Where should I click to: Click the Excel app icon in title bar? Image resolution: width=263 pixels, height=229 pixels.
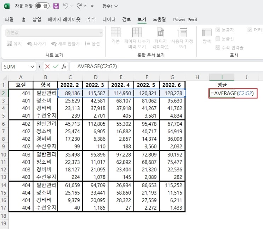(x=6, y=6)
